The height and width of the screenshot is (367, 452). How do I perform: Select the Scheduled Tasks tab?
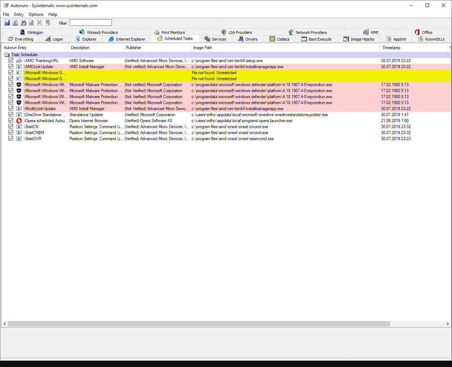[x=175, y=38]
